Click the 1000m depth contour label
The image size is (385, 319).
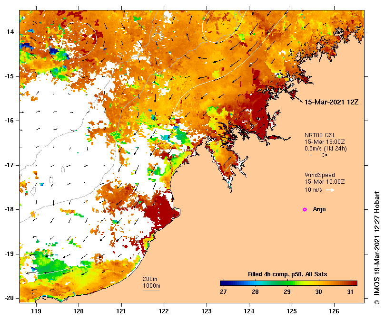point(151,286)
